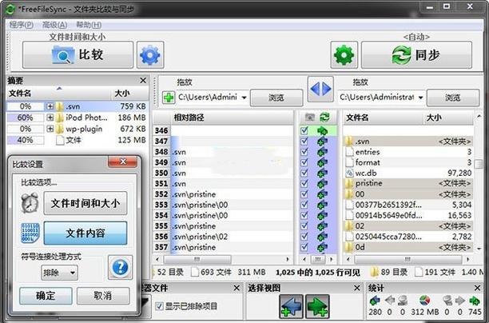Open the 程序(P) menu
Image resolution: width=489 pixels, height=323 pixels.
[22, 25]
